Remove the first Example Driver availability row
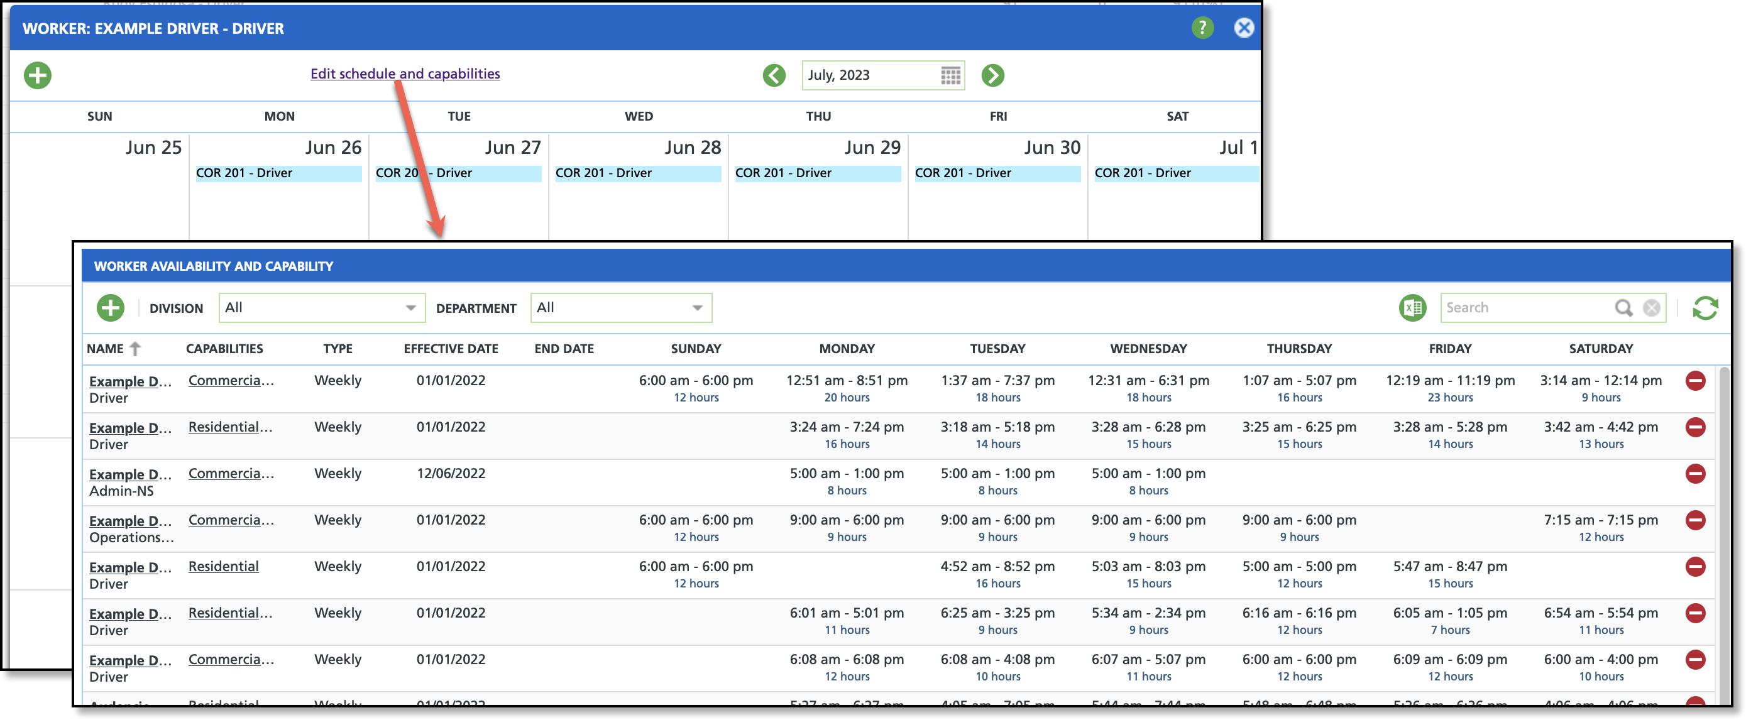Screen dimensions: 1746x720 coord(1695,381)
